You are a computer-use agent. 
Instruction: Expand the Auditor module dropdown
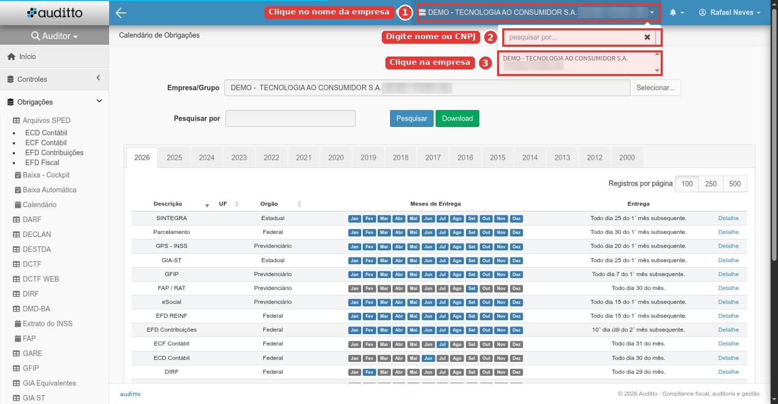[x=55, y=36]
